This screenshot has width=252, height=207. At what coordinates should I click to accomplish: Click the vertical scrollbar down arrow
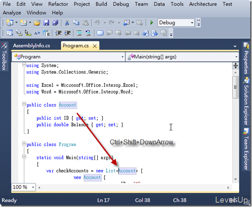pos(235,179)
